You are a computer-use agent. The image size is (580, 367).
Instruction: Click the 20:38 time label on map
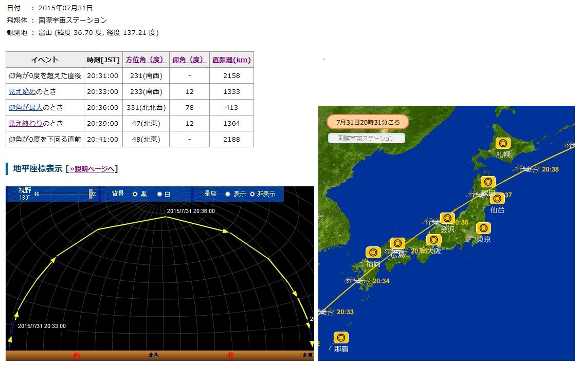point(550,169)
